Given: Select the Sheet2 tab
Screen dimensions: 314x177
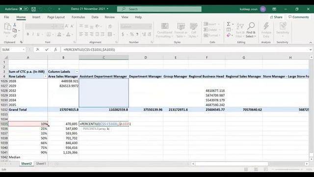Looking at the screenshot, I should [26, 164].
